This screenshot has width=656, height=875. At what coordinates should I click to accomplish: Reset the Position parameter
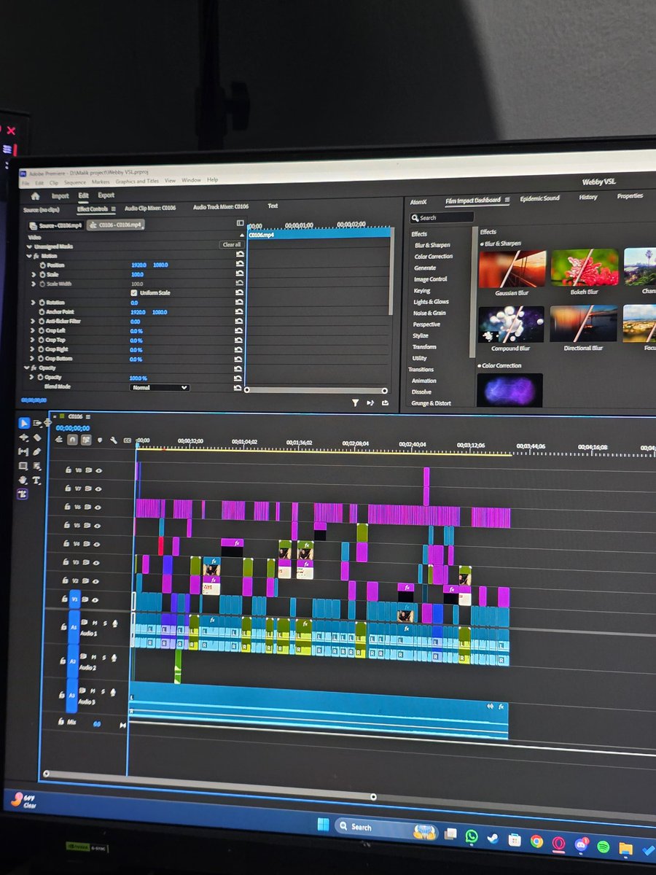pyautogui.click(x=239, y=265)
